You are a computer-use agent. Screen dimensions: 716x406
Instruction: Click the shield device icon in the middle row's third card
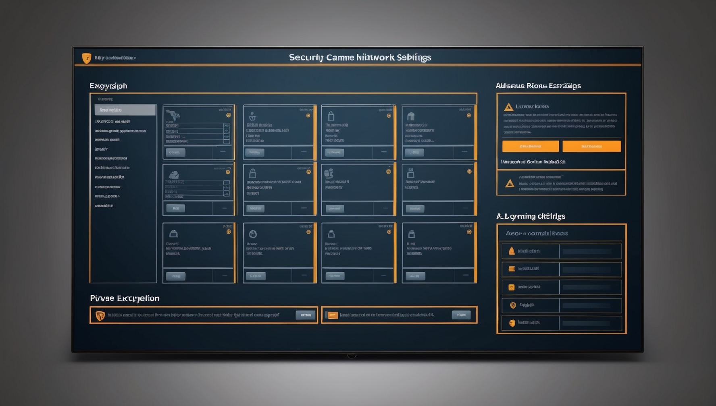(x=329, y=173)
